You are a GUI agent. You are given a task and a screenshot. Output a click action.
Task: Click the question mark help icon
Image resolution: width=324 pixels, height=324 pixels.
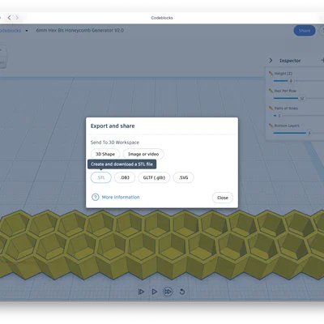point(96,197)
